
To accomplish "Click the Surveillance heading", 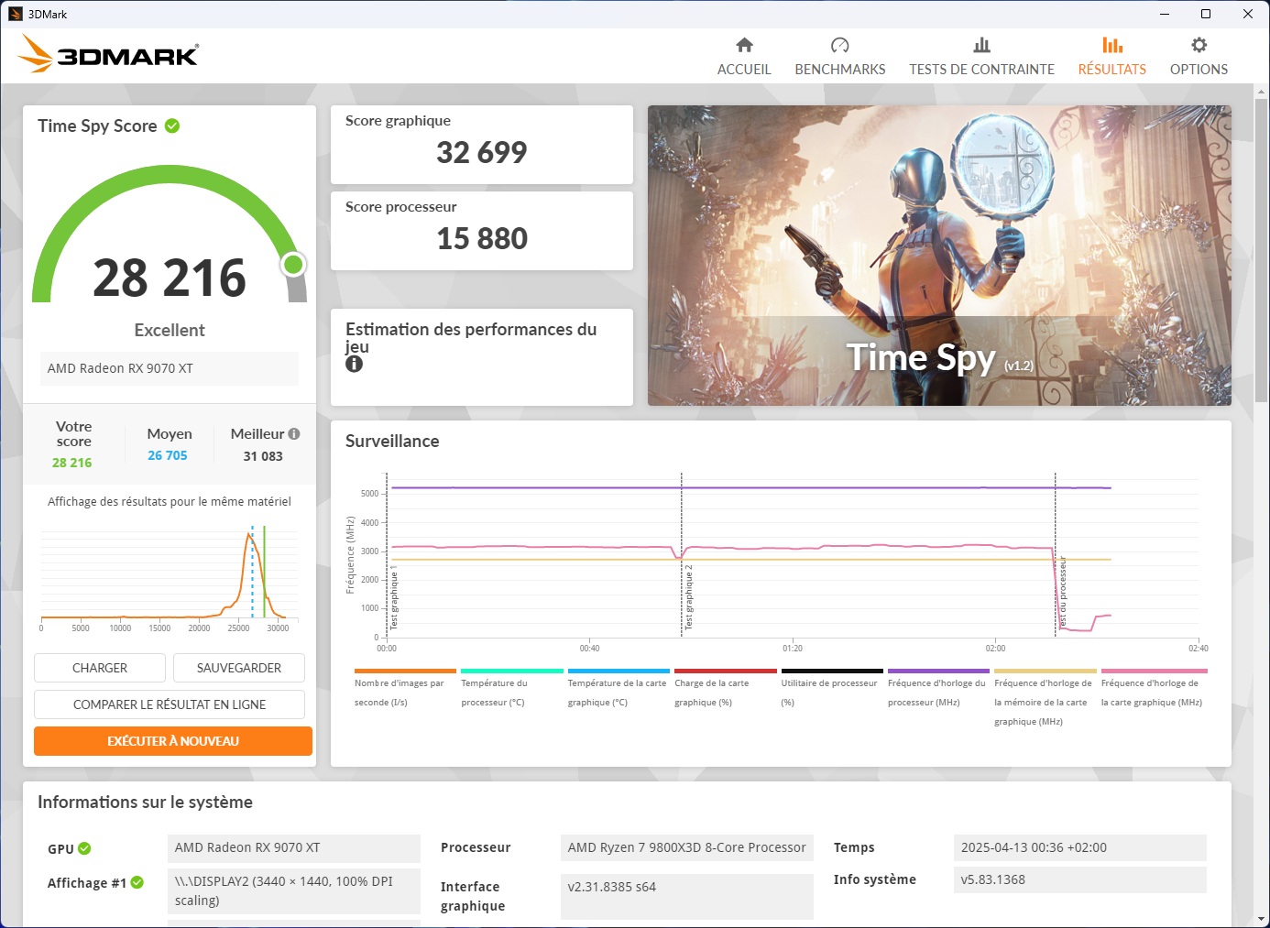I will point(392,441).
